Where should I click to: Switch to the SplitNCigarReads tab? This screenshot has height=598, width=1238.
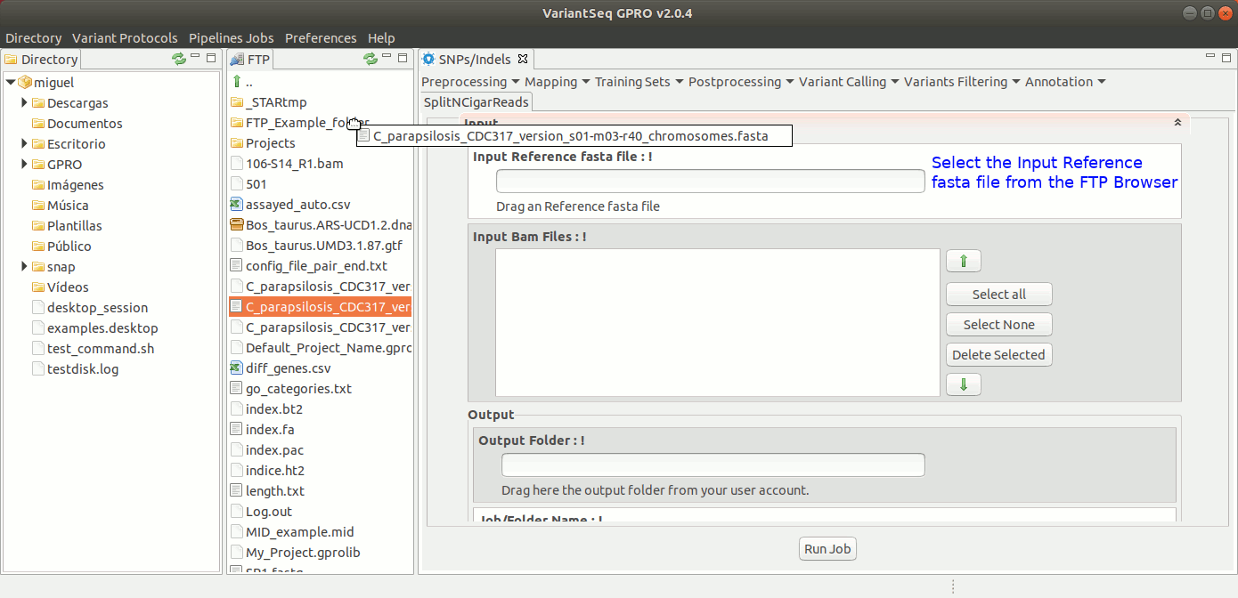[x=476, y=102]
